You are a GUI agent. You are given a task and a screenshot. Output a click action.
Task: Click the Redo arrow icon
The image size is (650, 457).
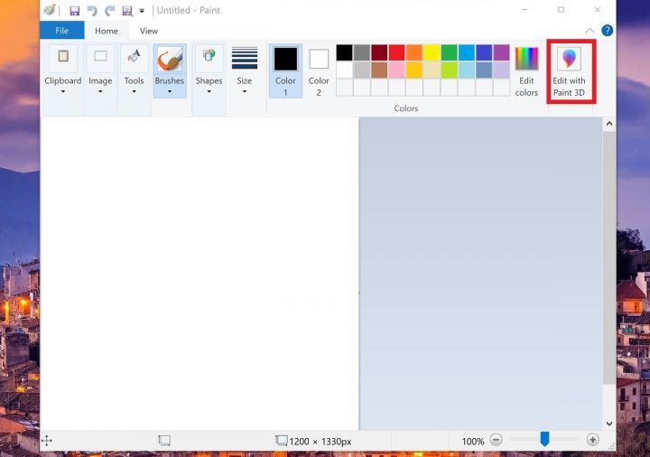tap(109, 11)
